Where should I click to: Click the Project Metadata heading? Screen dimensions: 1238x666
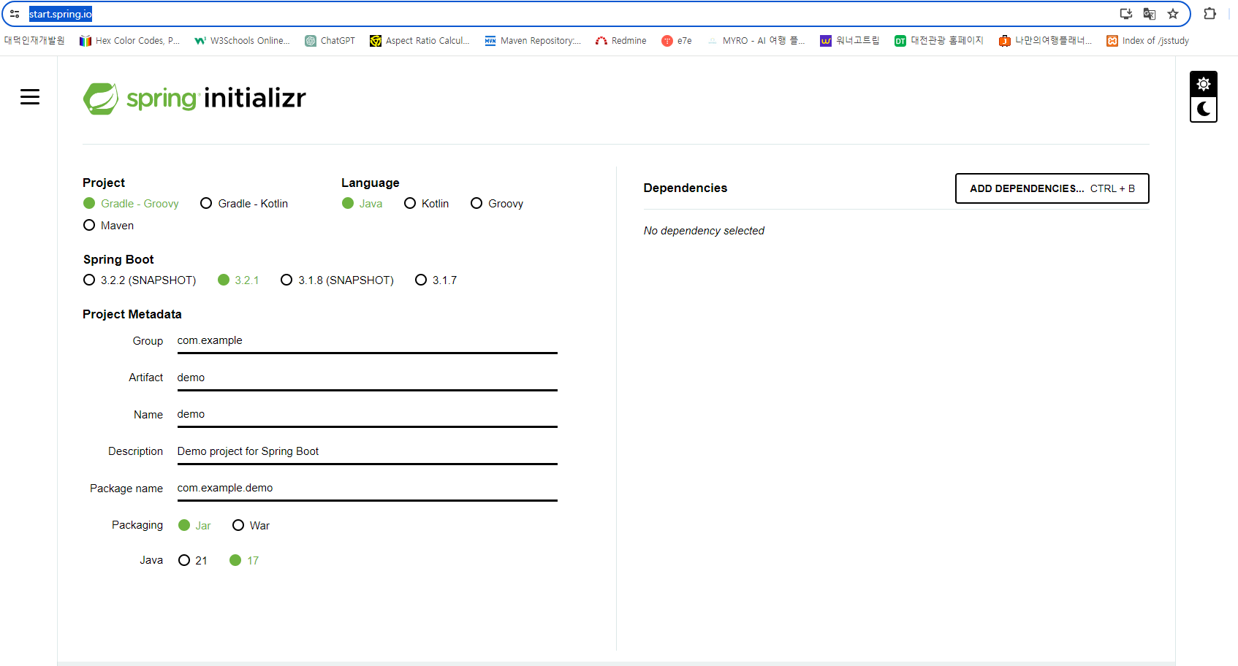132,315
